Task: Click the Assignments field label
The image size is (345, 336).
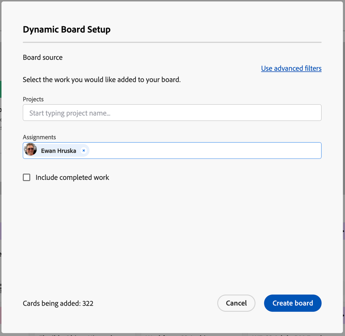Action: pyautogui.click(x=39, y=137)
